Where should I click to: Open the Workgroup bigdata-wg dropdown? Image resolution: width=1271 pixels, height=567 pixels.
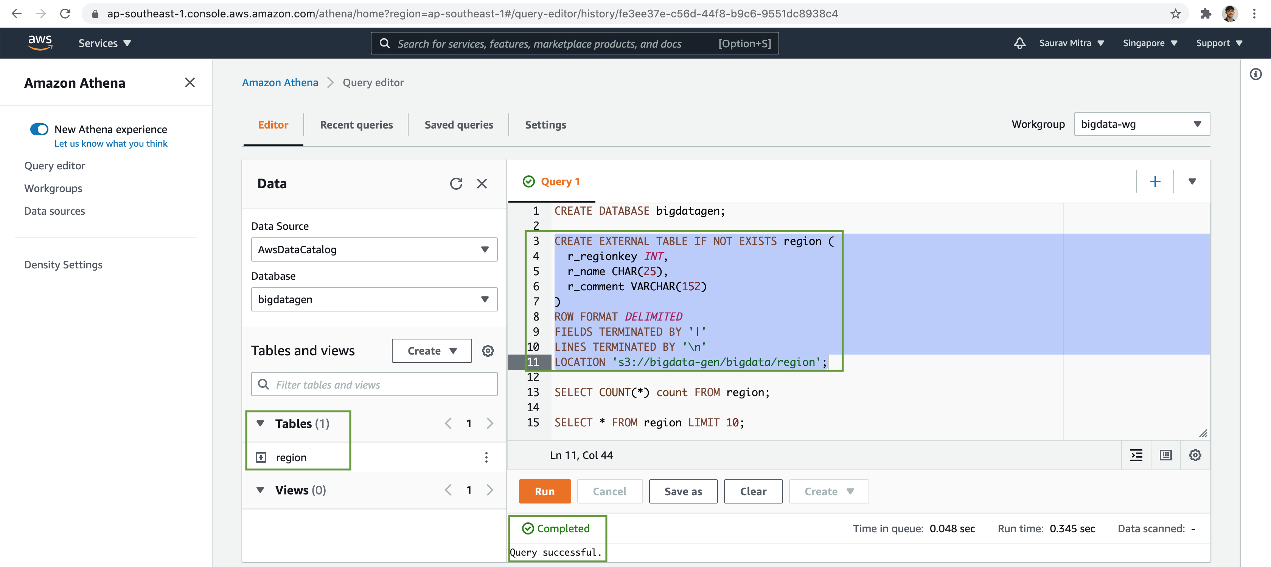pos(1142,124)
